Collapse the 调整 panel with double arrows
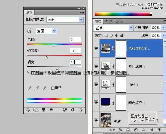The height and width of the screenshot is (134, 166). [79, 8]
